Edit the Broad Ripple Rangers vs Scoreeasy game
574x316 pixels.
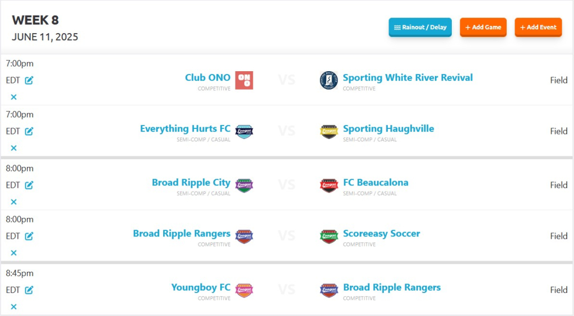(29, 236)
